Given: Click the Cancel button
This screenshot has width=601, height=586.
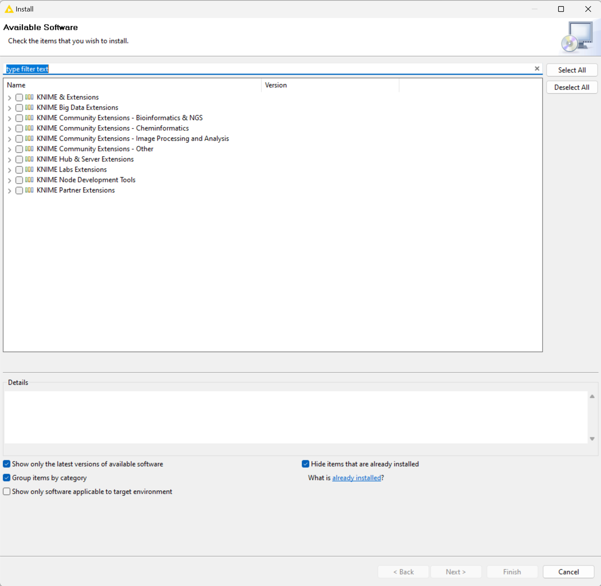Looking at the screenshot, I should [568, 572].
